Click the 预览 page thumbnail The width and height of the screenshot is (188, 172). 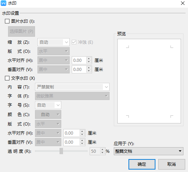149,81
